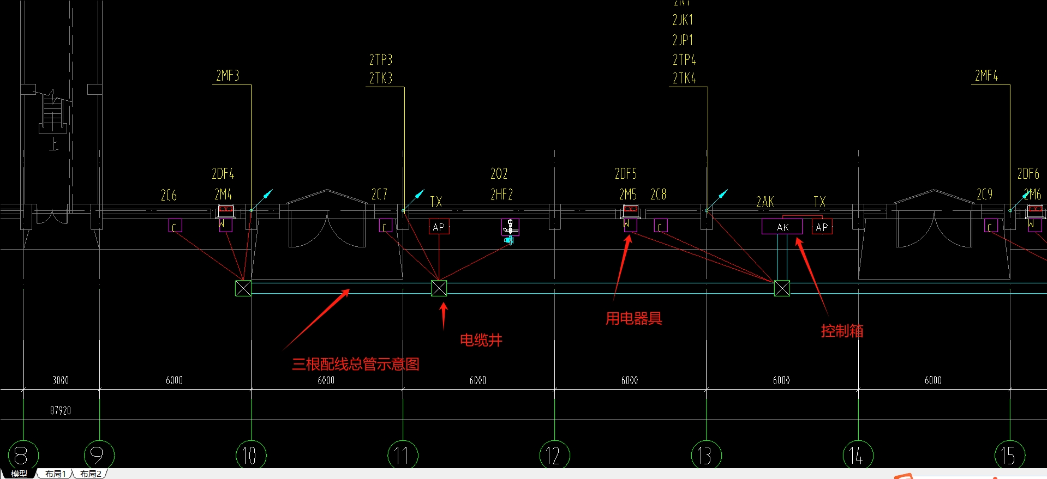Select the AK control box symbol
This screenshot has width=1047, height=479.
(782, 227)
